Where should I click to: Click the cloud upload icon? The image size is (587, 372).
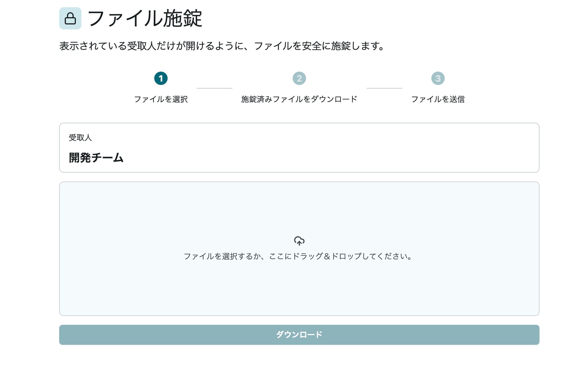(299, 241)
